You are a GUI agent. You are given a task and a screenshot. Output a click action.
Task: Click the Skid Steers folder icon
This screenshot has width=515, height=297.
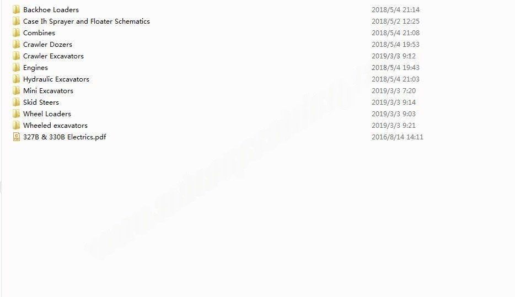[x=16, y=102]
